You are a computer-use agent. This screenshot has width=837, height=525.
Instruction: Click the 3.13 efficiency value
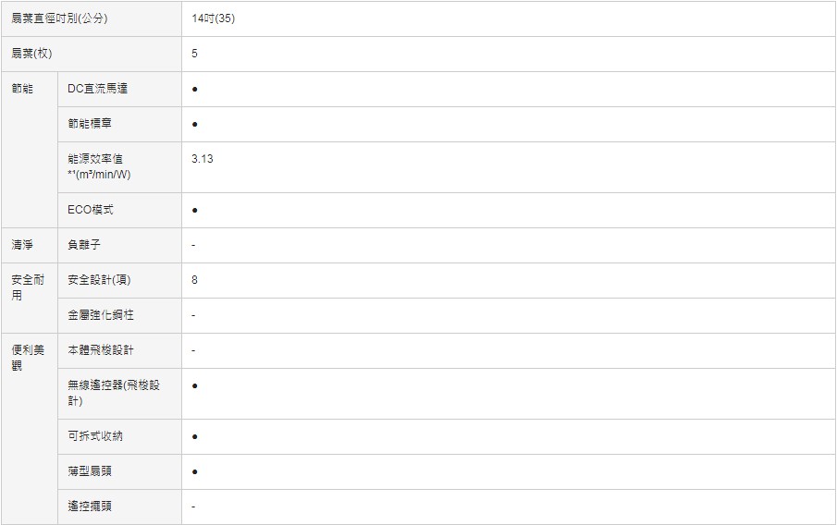203,159
